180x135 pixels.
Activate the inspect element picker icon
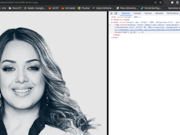111,13
